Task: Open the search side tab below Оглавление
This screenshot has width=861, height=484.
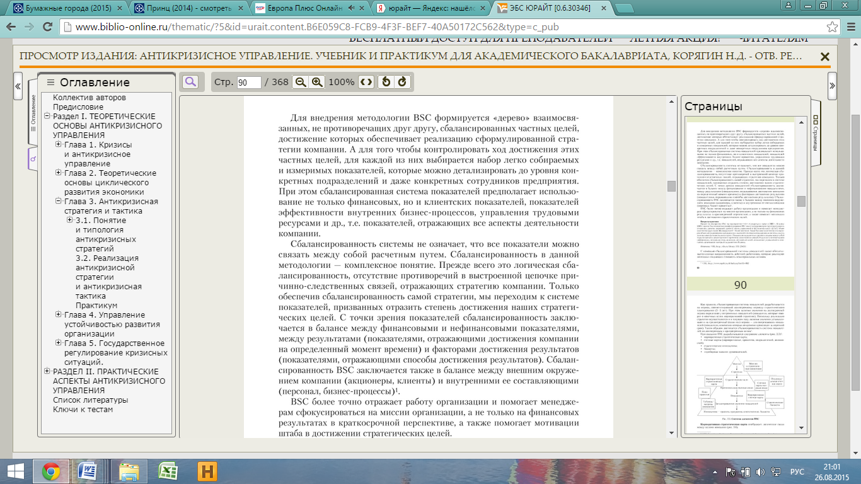Action: (33, 159)
